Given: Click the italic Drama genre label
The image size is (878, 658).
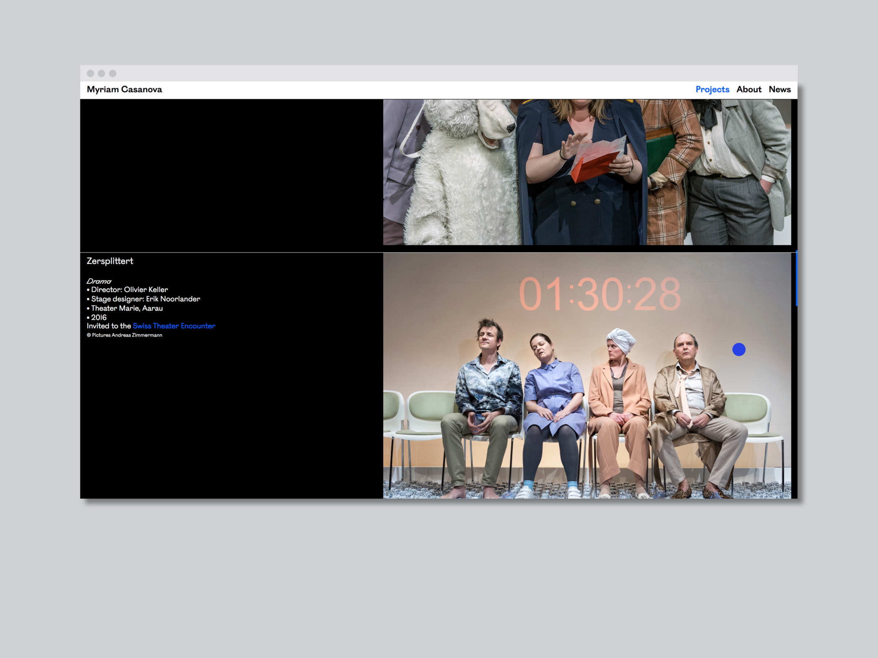Looking at the screenshot, I should 99,281.
